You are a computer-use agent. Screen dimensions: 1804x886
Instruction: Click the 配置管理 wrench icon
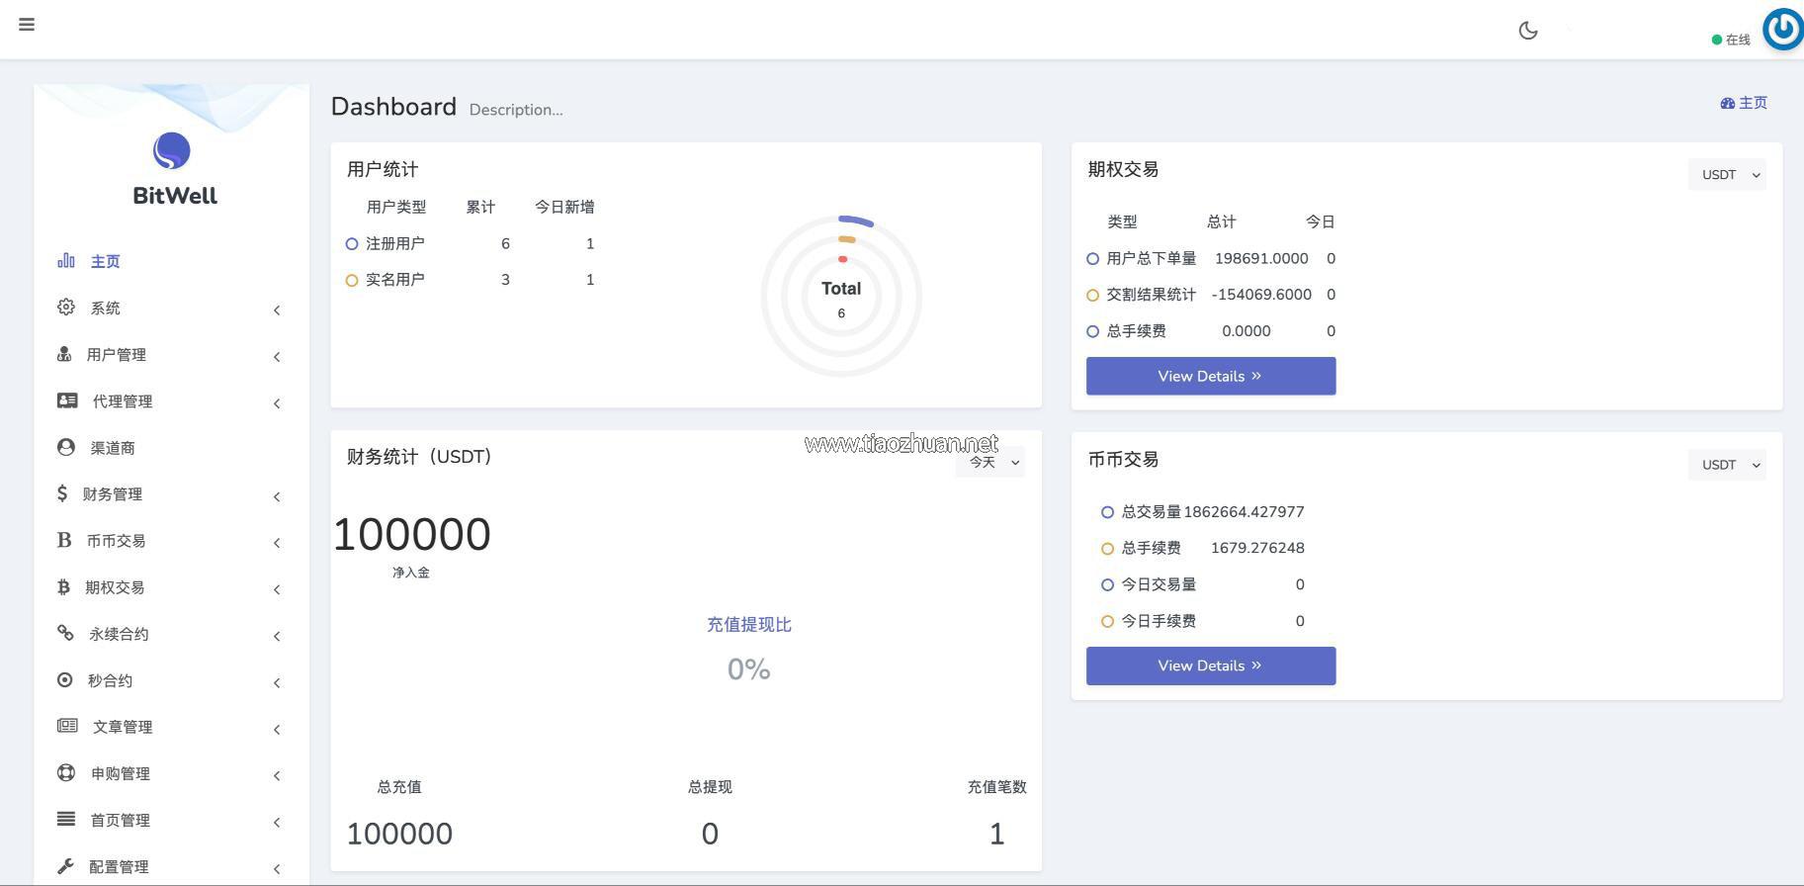65,865
